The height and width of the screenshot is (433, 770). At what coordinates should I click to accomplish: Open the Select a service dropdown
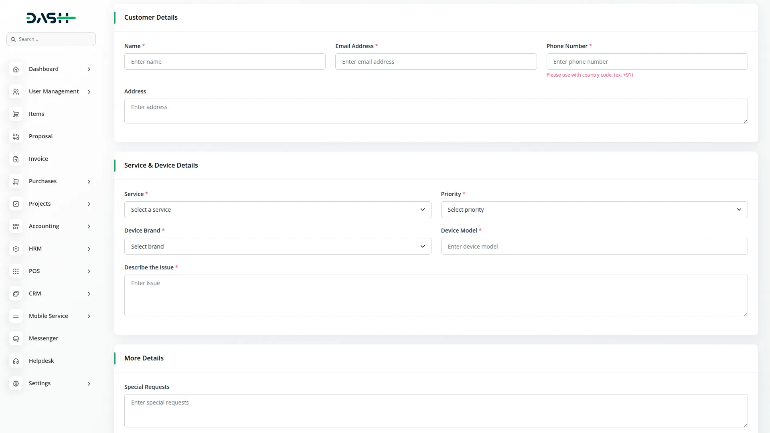pos(278,209)
